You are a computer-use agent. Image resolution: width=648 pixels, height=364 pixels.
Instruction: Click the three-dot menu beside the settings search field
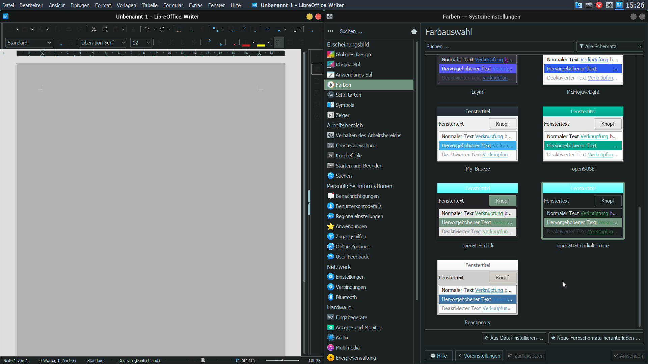[x=331, y=31]
